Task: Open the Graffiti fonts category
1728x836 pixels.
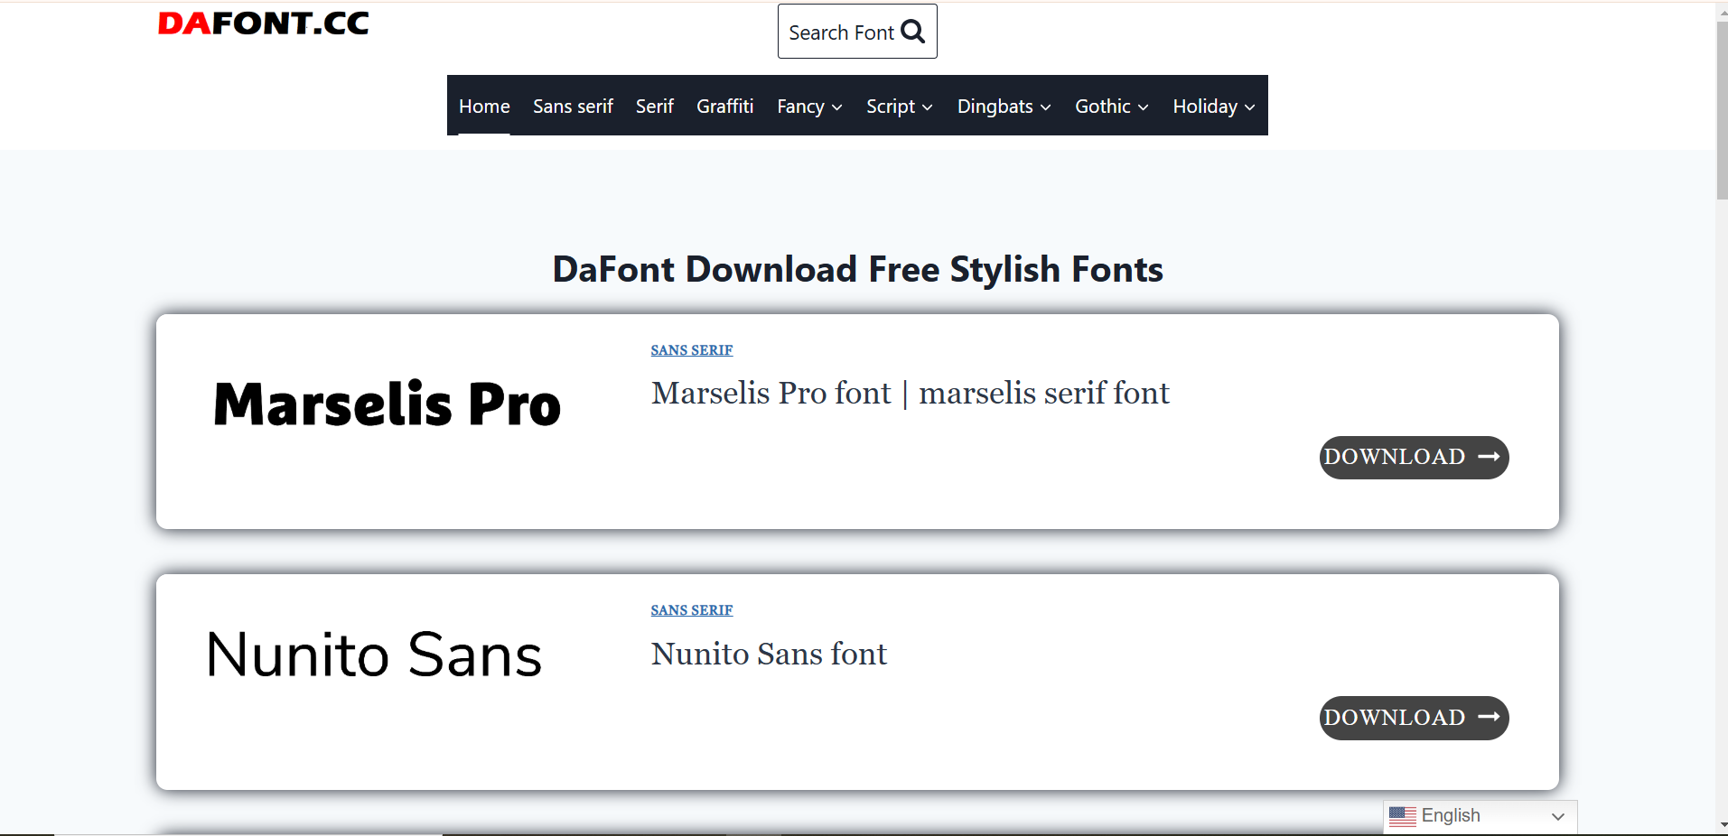Action: 724,107
